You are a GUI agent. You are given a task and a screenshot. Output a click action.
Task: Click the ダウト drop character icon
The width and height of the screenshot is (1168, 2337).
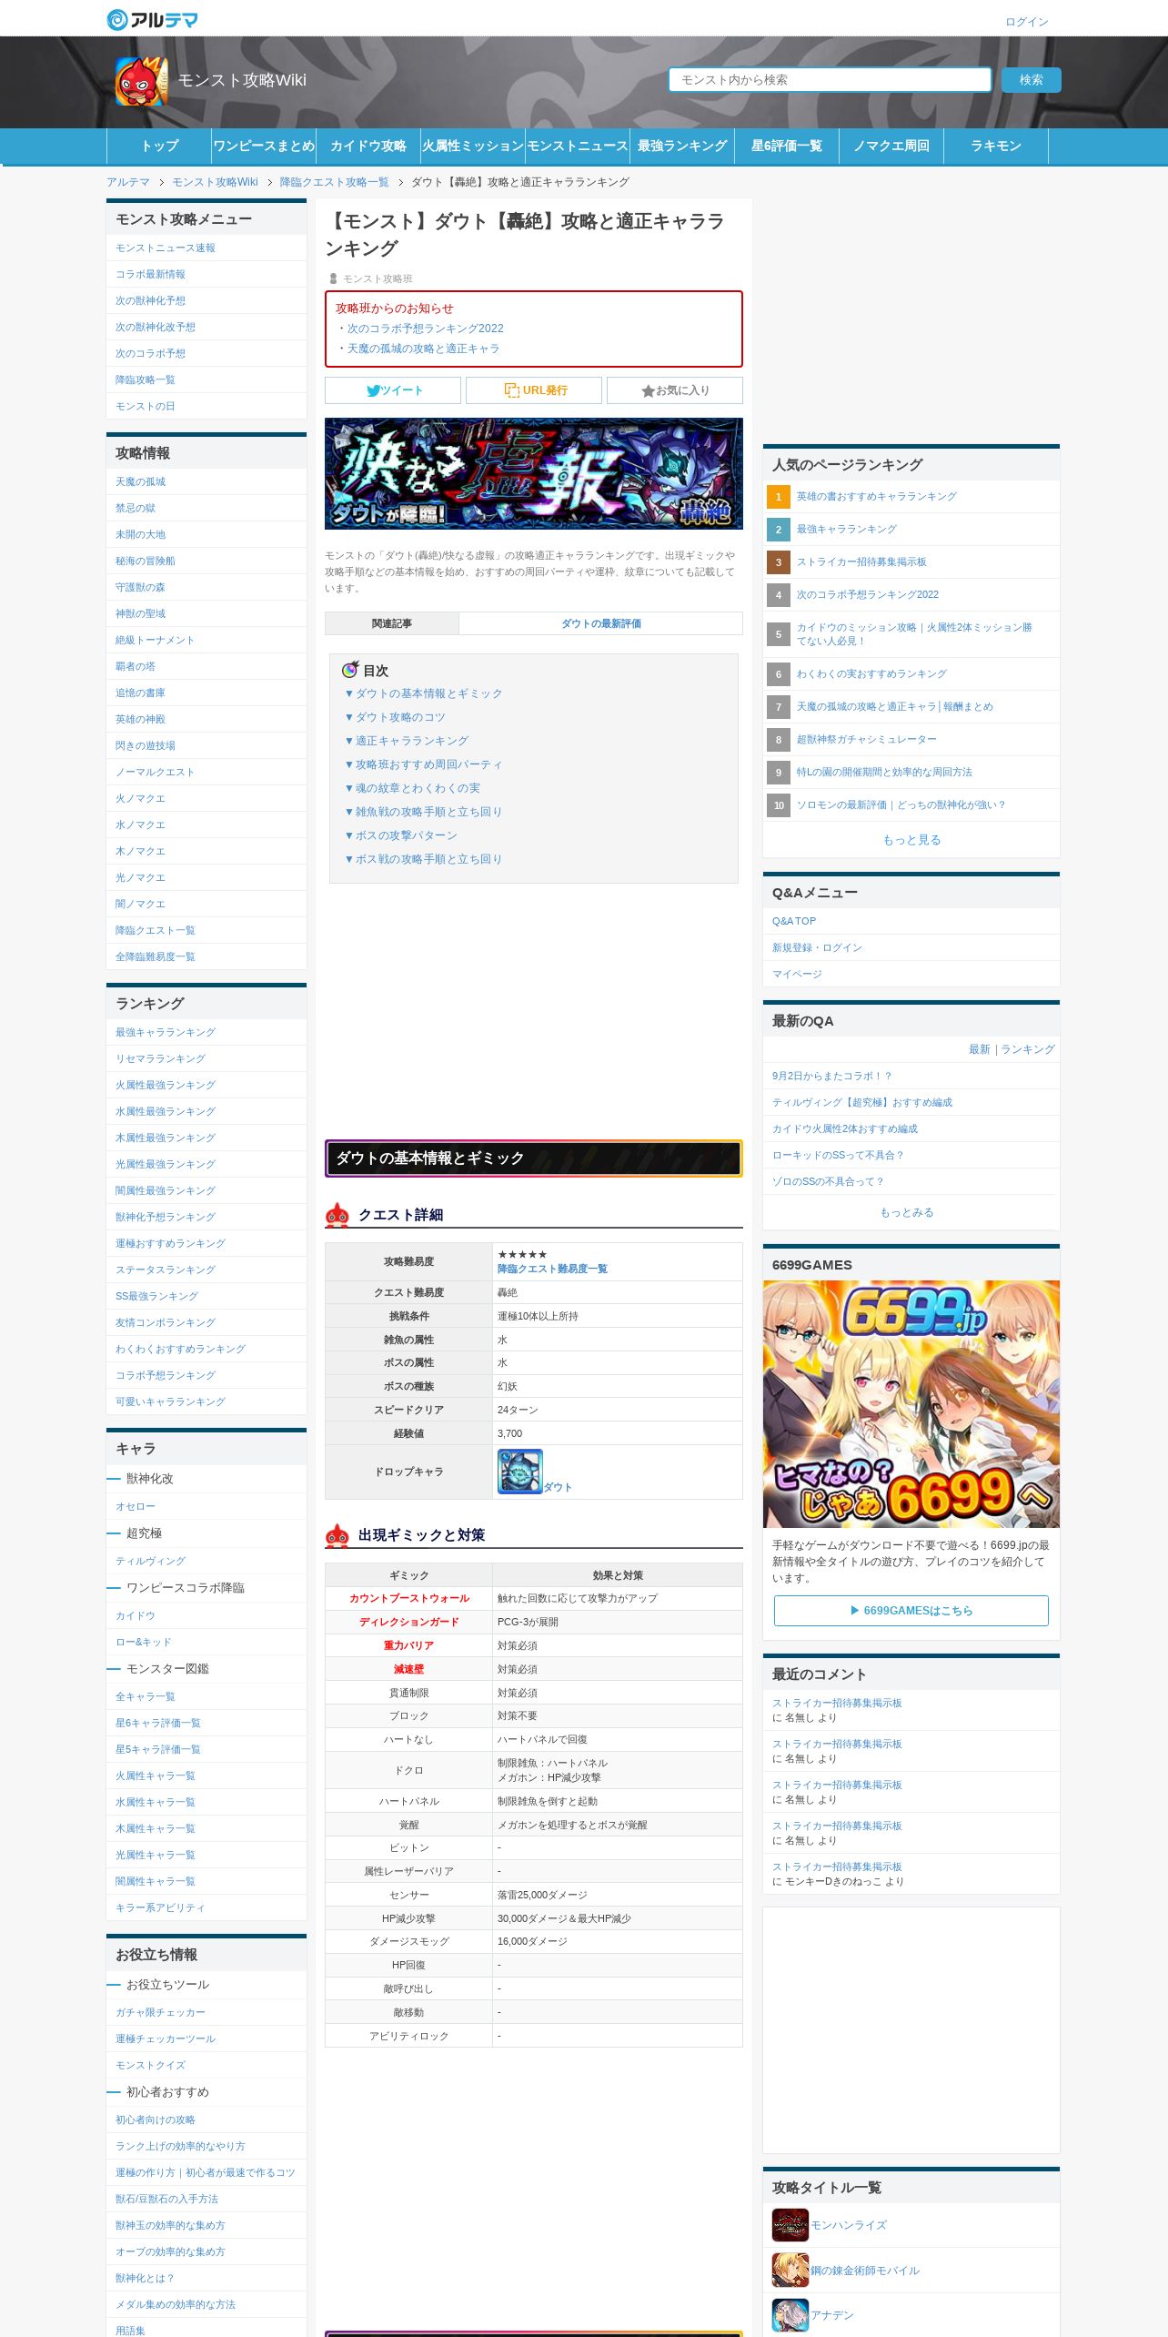519,1471
